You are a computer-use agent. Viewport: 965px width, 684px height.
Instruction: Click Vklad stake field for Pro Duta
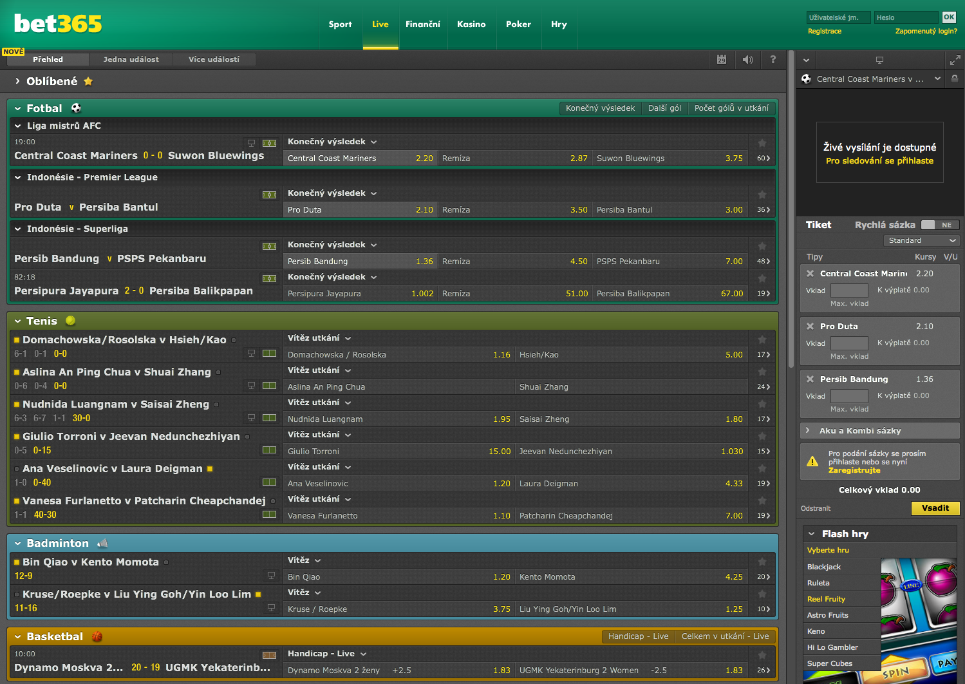849,343
